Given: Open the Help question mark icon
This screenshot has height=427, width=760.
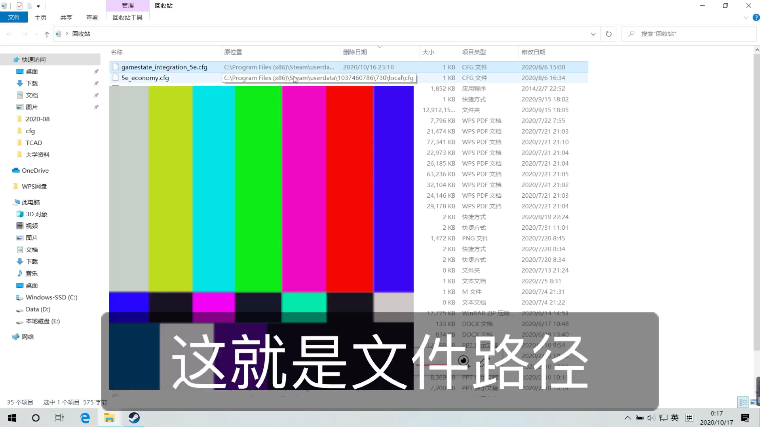Looking at the screenshot, I should [756, 17].
